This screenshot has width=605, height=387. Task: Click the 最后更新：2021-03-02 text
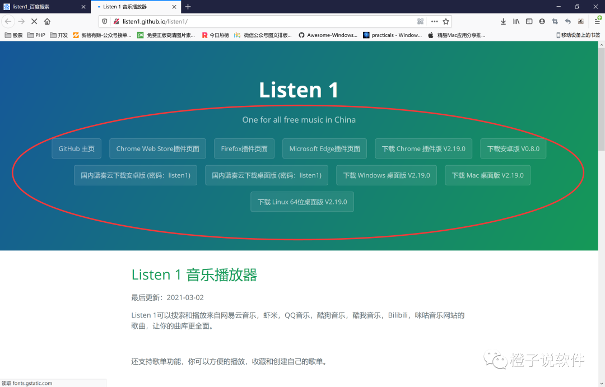(167, 297)
